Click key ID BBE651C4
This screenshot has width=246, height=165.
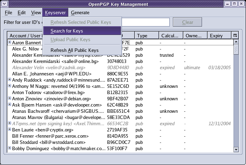click(x=118, y=111)
